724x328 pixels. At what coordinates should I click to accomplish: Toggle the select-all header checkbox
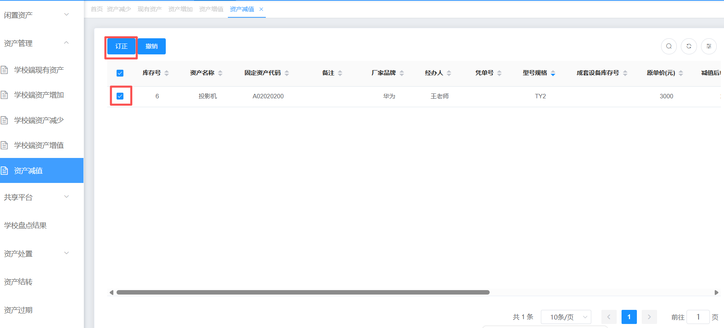tap(120, 73)
